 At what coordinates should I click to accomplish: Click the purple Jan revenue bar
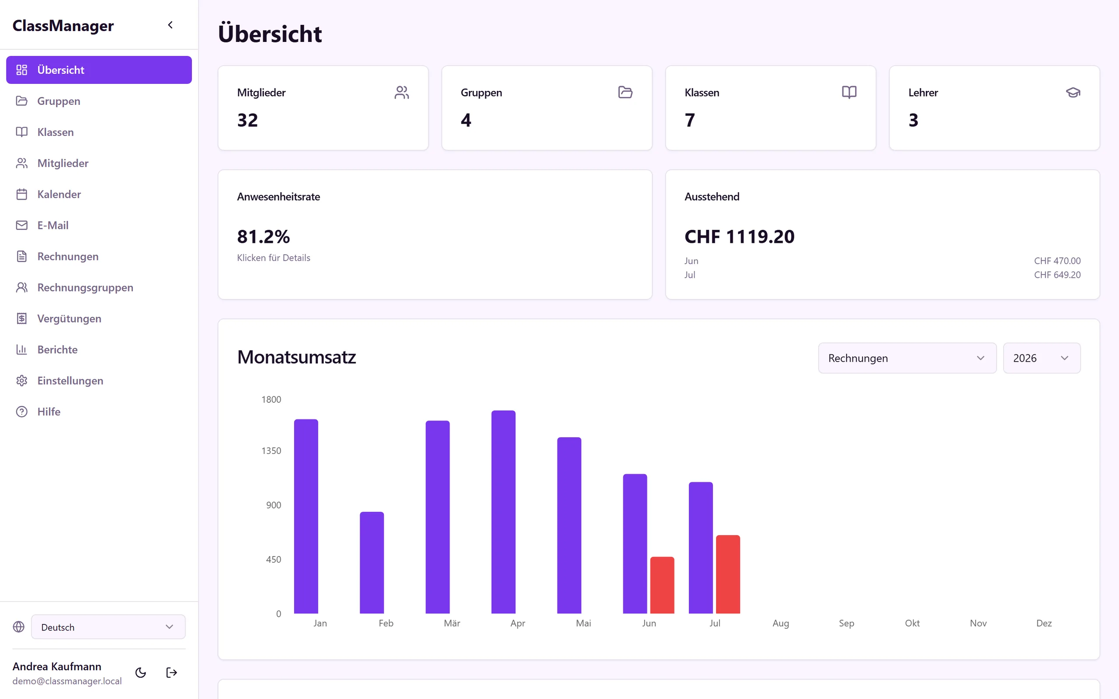tap(306, 516)
